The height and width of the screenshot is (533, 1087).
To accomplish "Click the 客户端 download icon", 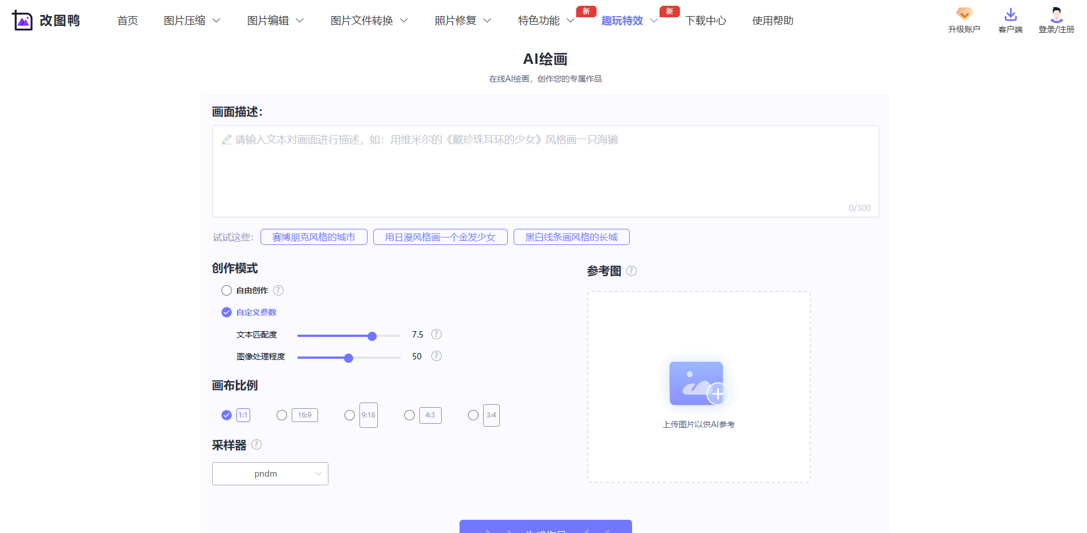I will [x=1010, y=14].
